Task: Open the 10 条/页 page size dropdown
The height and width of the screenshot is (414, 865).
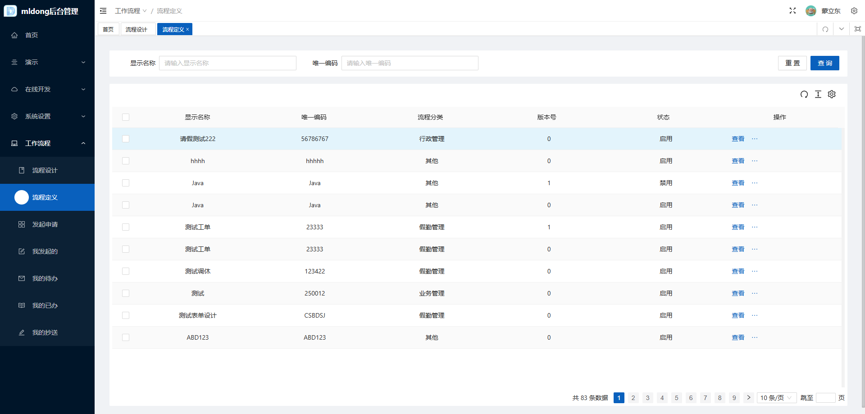Action: 776,398
